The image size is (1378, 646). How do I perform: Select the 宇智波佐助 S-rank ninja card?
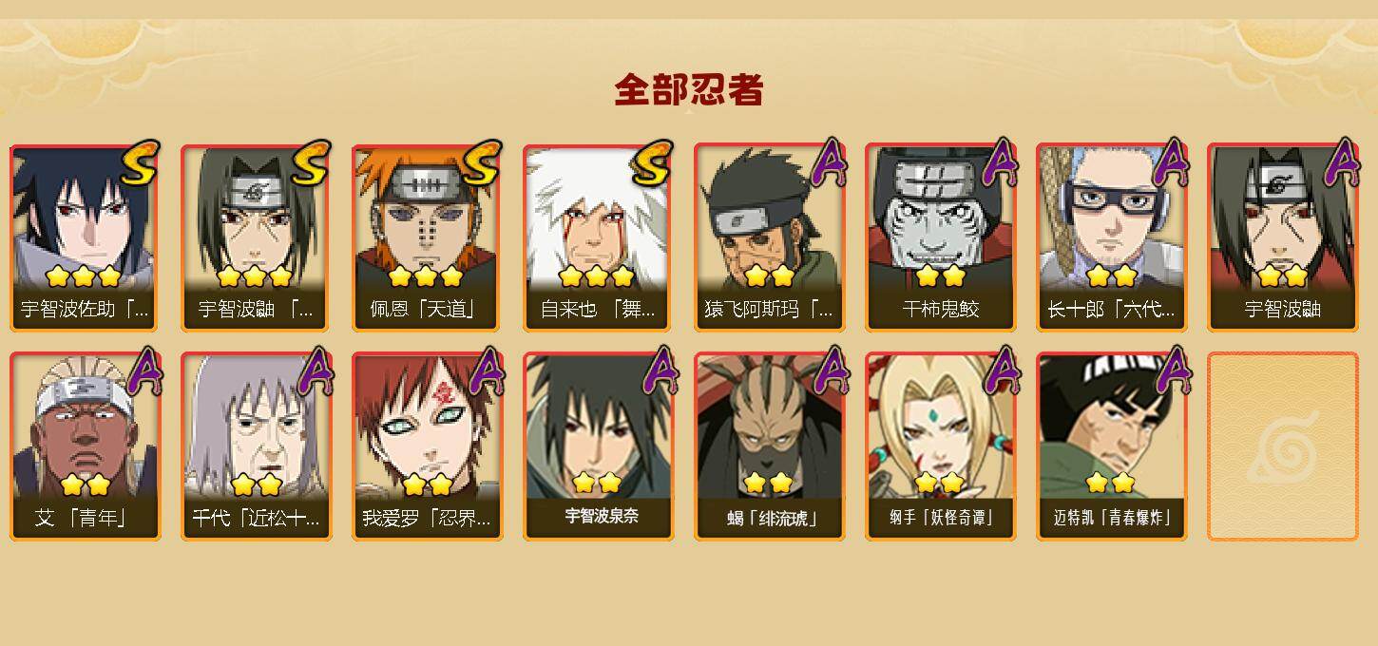tap(86, 237)
